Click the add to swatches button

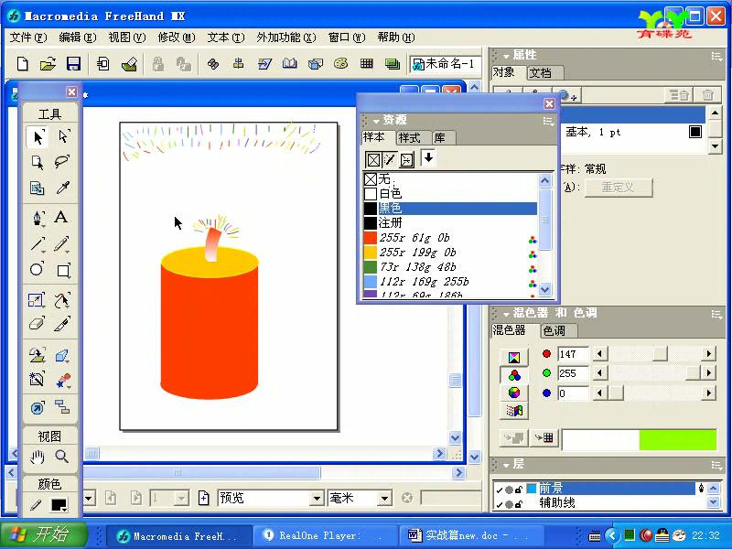[x=544, y=438]
